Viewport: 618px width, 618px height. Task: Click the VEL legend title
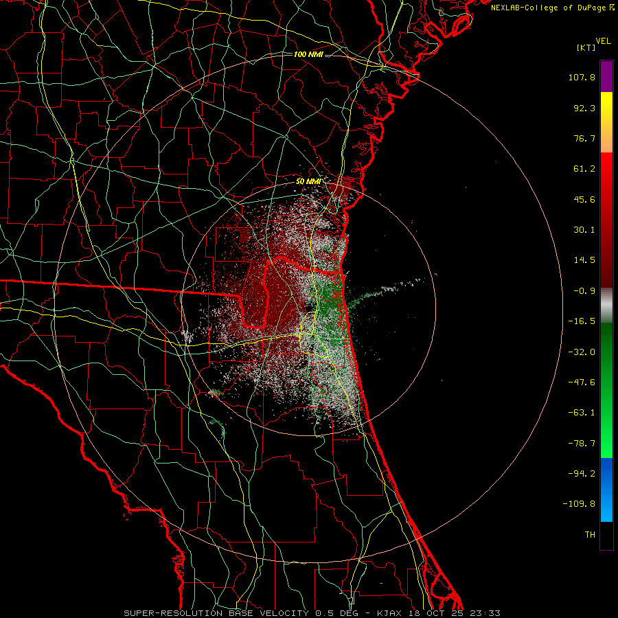click(603, 41)
